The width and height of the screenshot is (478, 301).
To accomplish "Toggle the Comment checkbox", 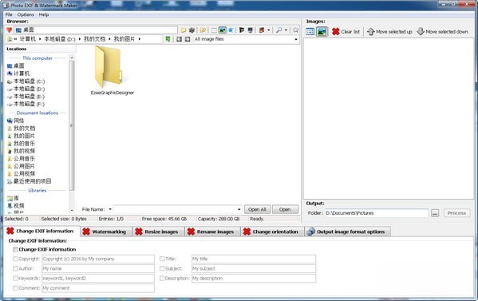I will (x=15, y=288).
